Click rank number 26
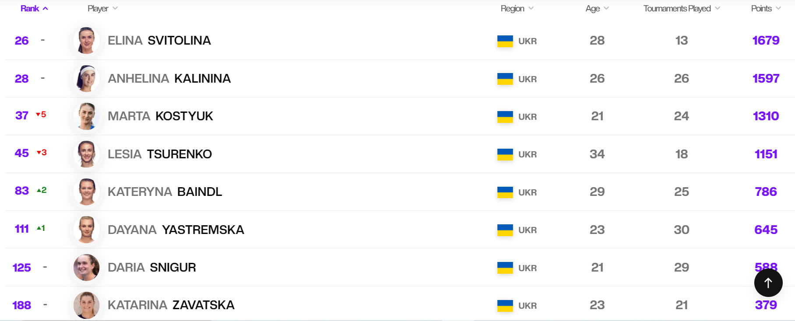795x321 pixels. pyautogui.click(x=21, y=40)
